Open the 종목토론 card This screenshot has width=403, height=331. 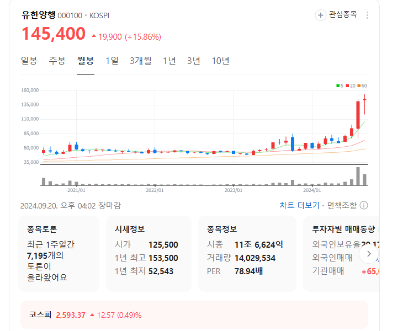coord(59,254)
